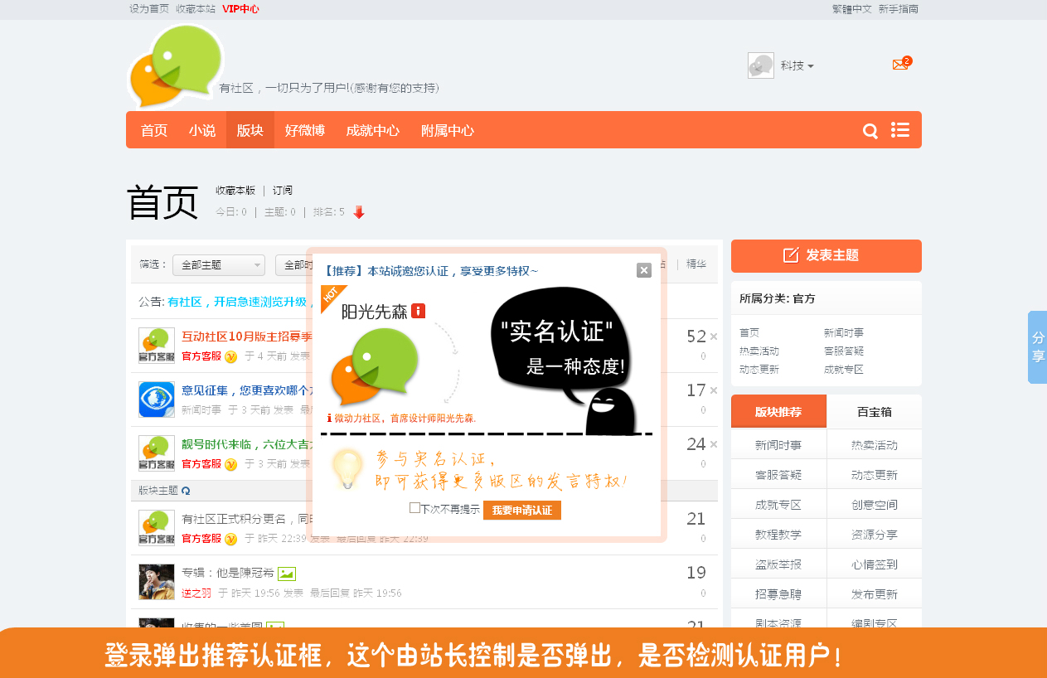Click the red down arrow after 排名: 5

[x=359, y=212]
